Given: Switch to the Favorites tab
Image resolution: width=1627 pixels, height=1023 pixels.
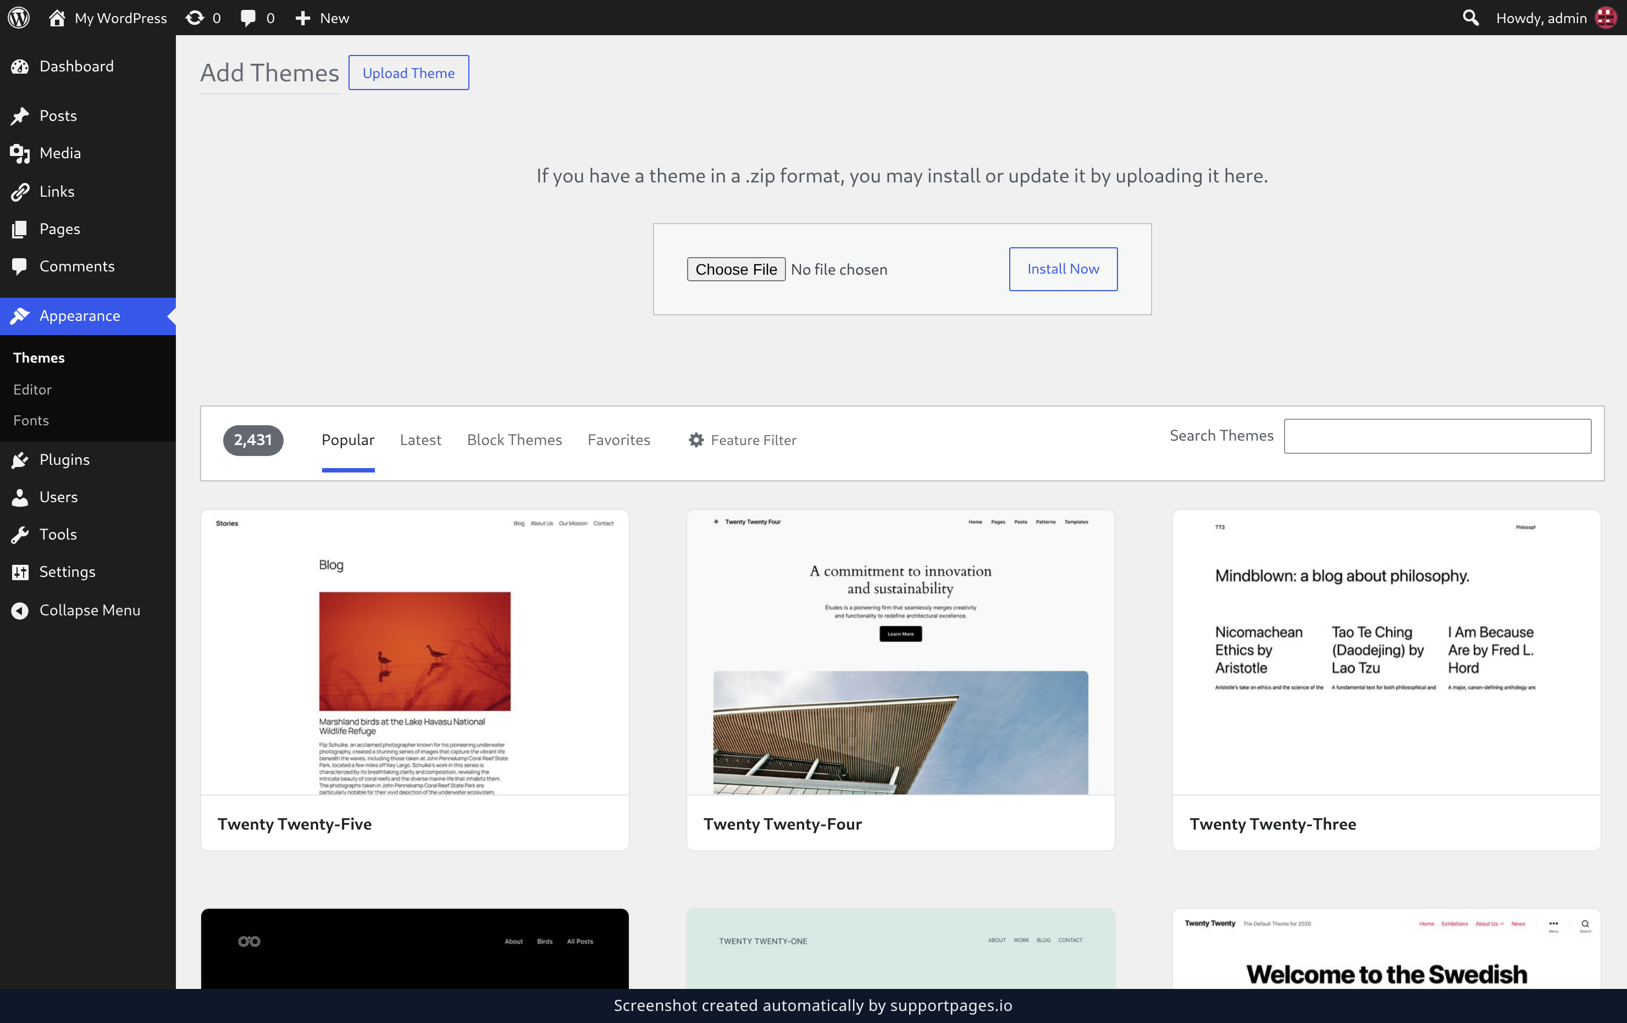Looking at the screenshot, I should [x=619, y=440].
